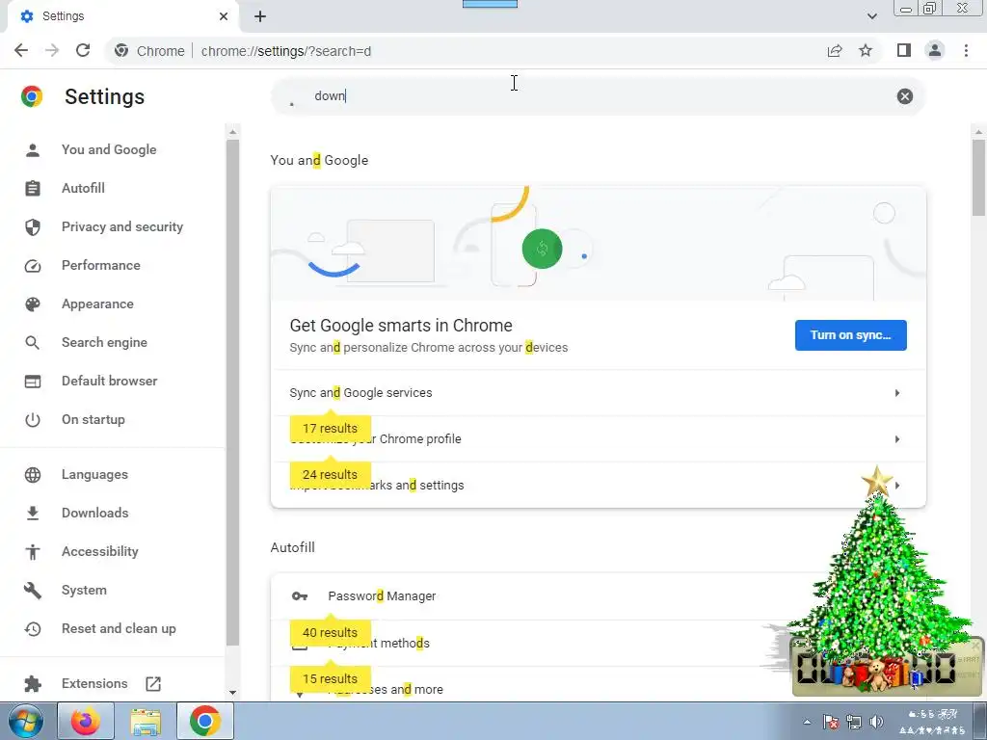Open the share this page icon

[835, 50]
